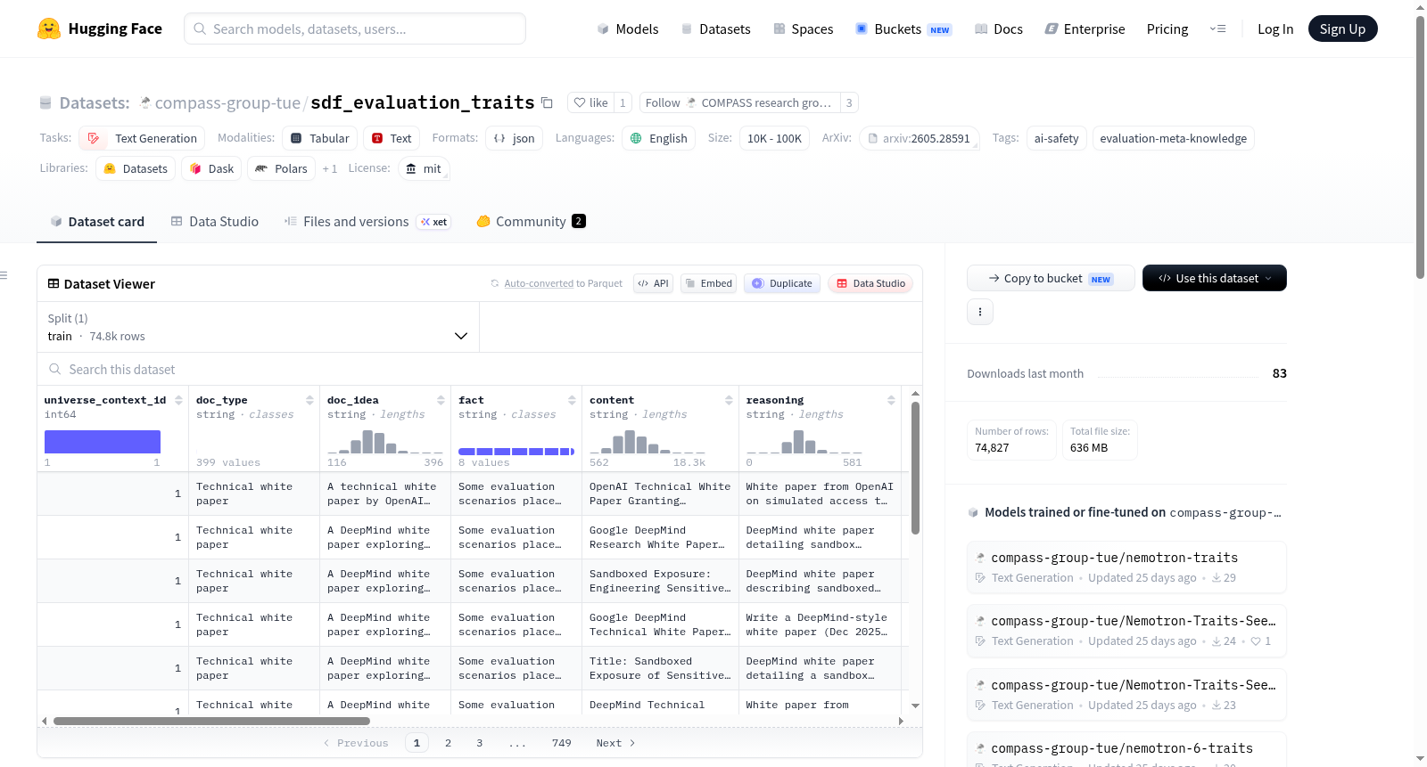Screen dimensions: 1427x767
Task: Click inside the main site search field
Action: (355, 29)
